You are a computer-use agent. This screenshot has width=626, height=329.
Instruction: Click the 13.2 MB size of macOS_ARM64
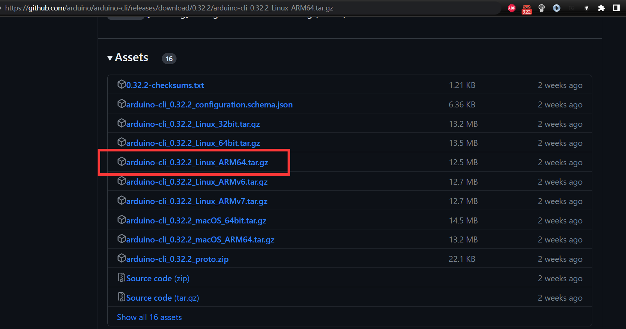click(x=463, y=240)
